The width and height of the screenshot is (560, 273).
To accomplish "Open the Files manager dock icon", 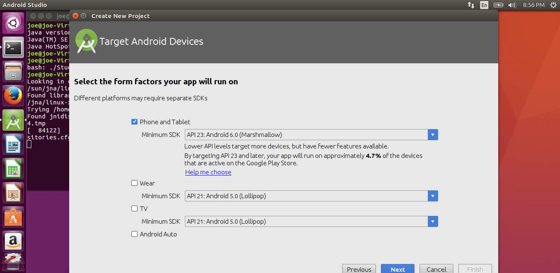I will click(14, 72).
